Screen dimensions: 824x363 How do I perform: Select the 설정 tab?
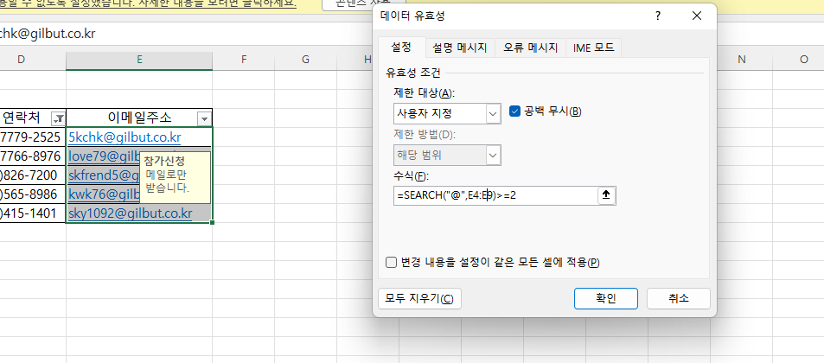[400, 47]
